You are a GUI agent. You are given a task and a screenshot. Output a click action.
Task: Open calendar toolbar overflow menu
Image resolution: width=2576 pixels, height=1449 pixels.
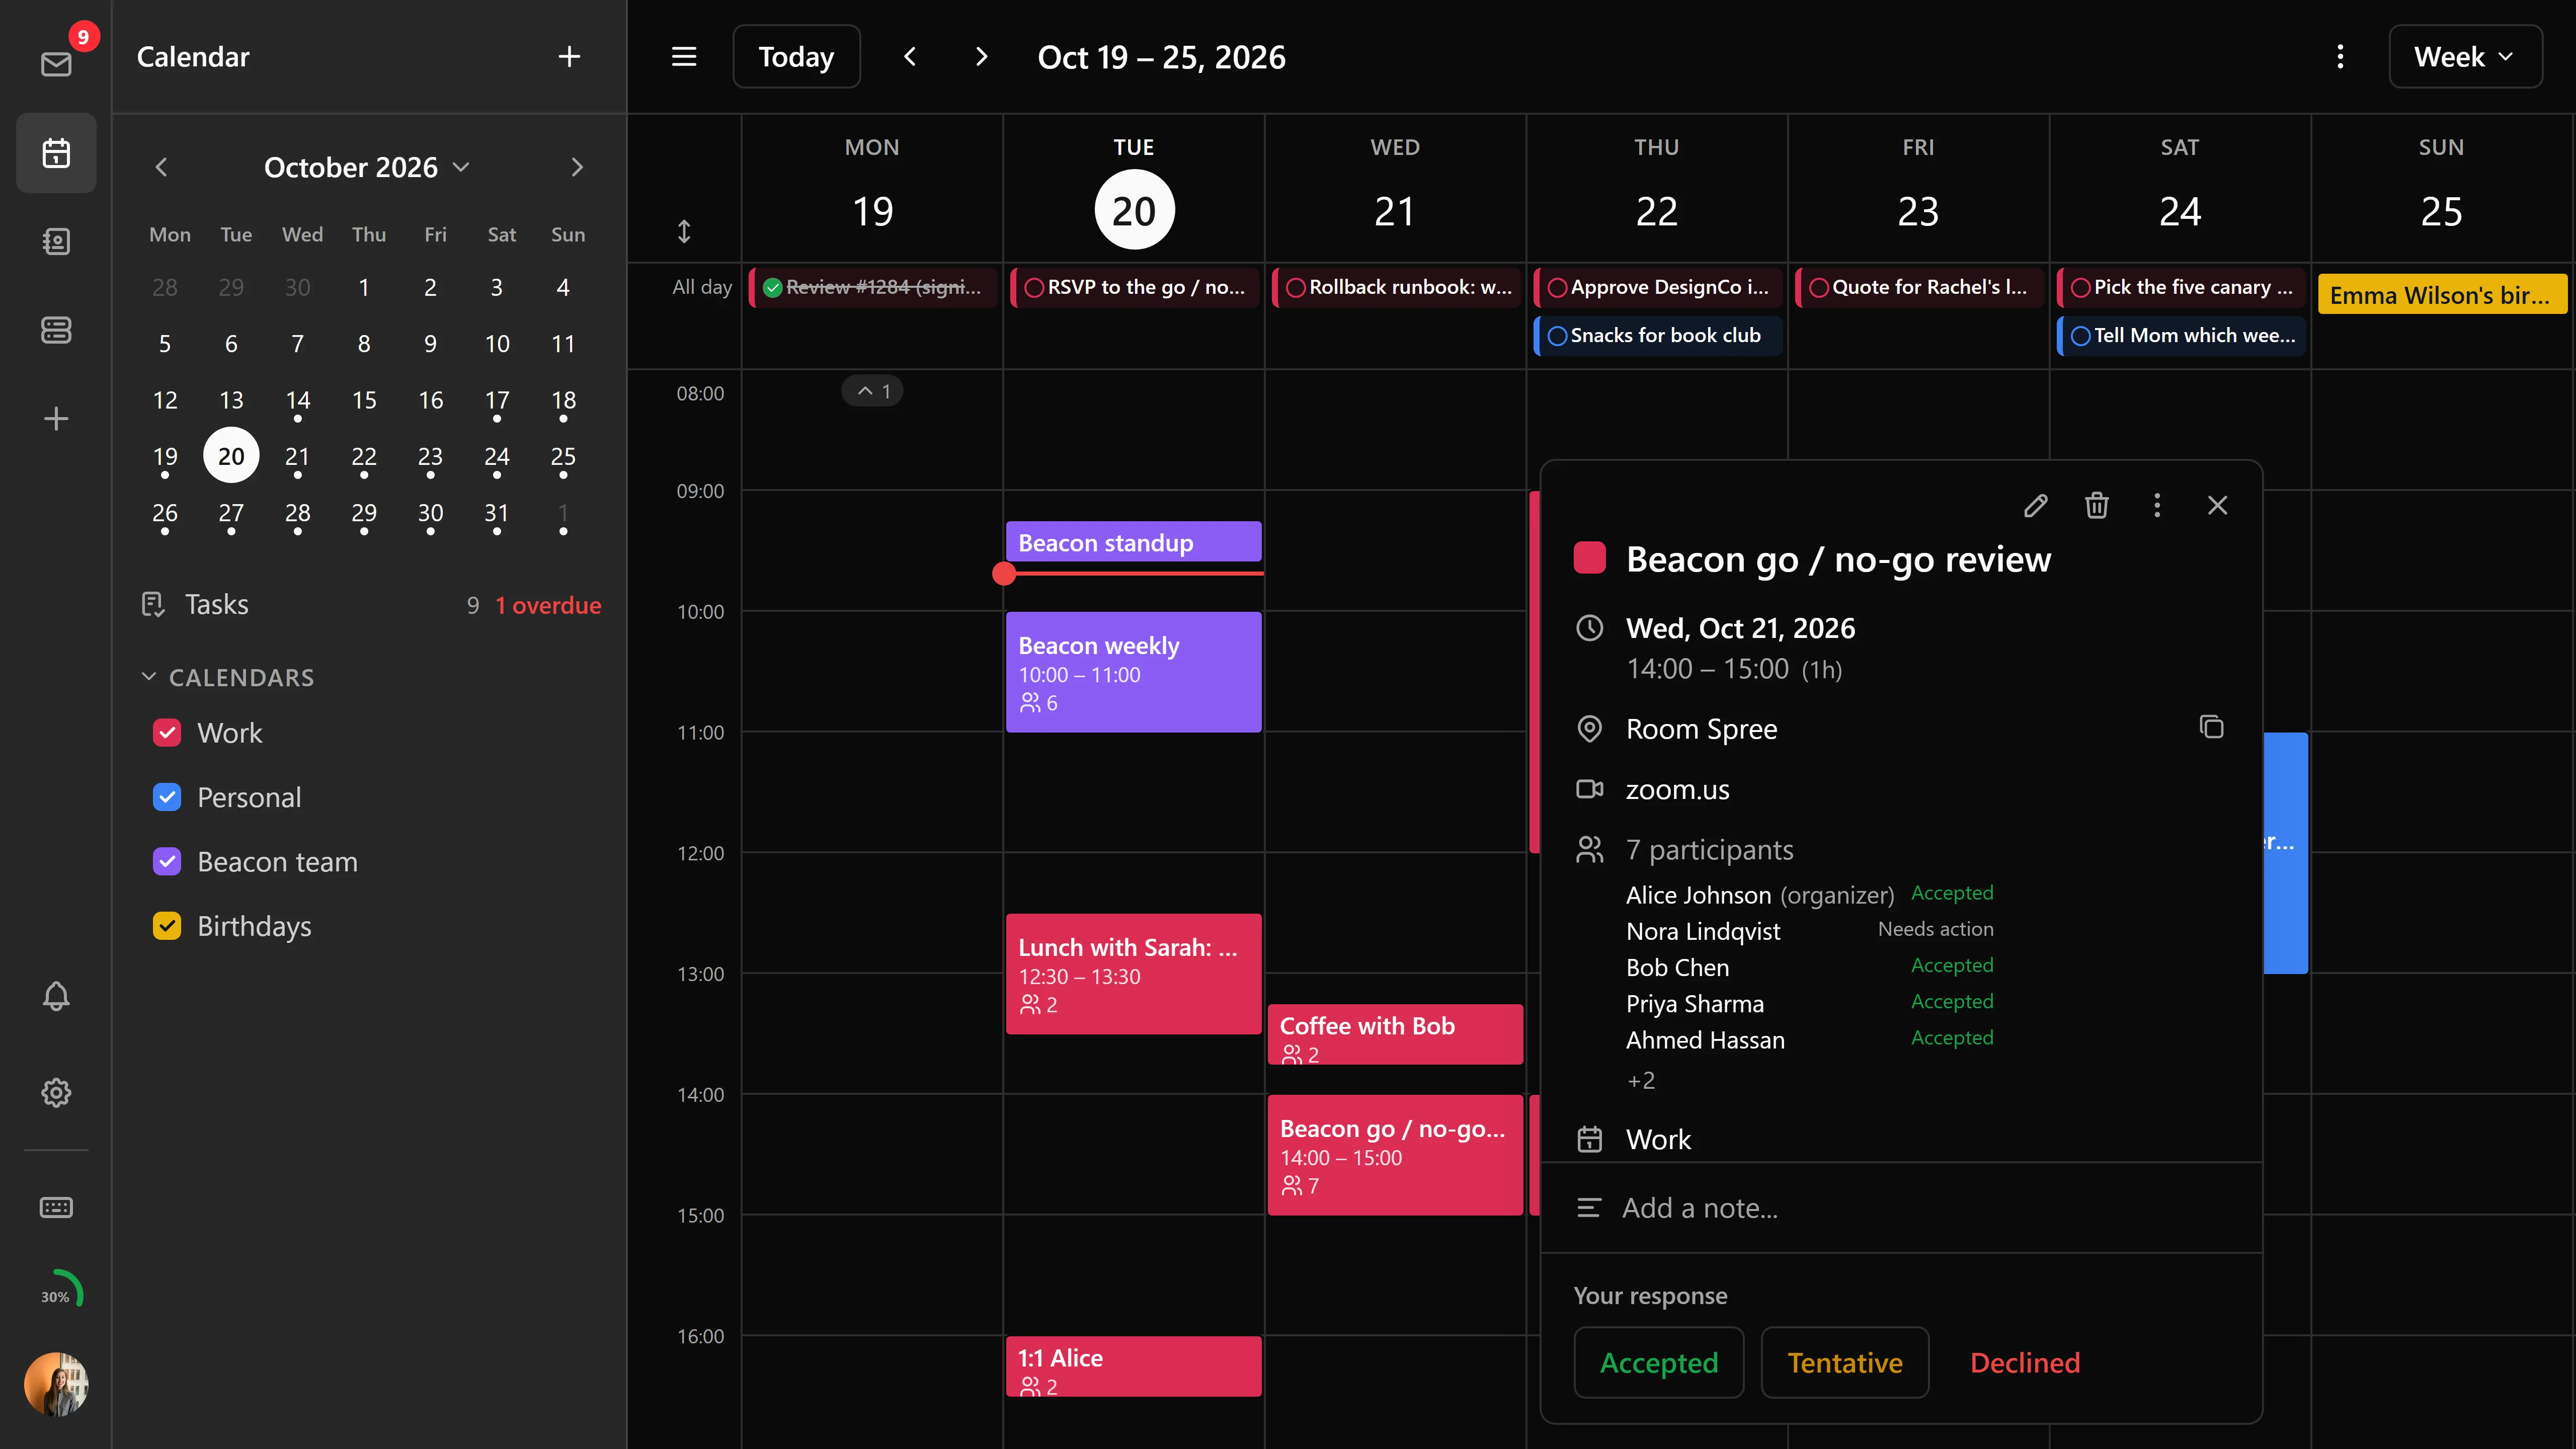[2340, 57]
